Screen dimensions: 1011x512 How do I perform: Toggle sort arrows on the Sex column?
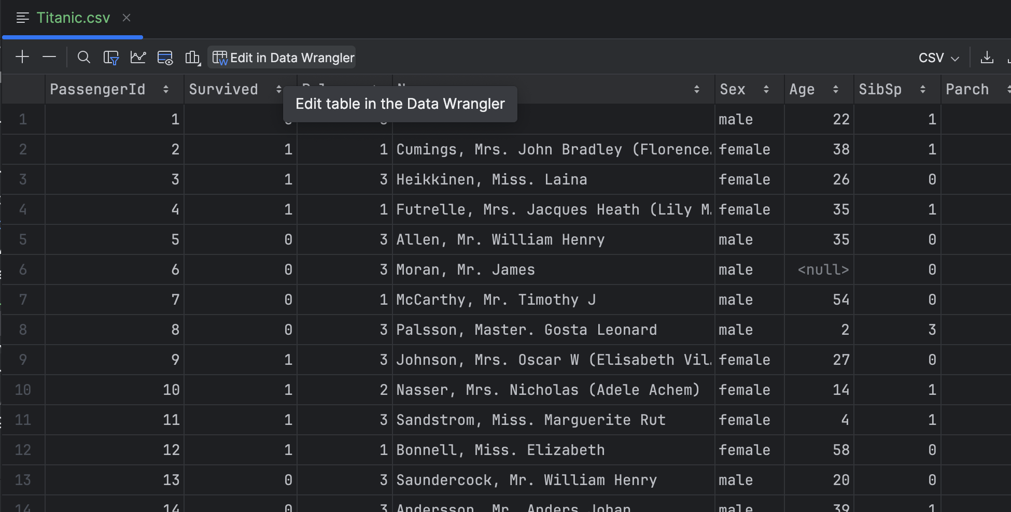(766, 90)
